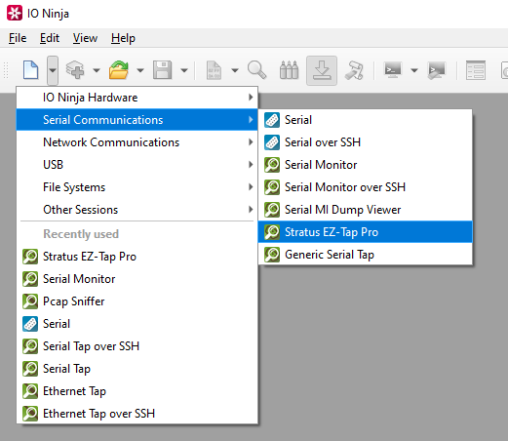Select highlighted Stratus EZ-Tap Pro in submenu

366,232
